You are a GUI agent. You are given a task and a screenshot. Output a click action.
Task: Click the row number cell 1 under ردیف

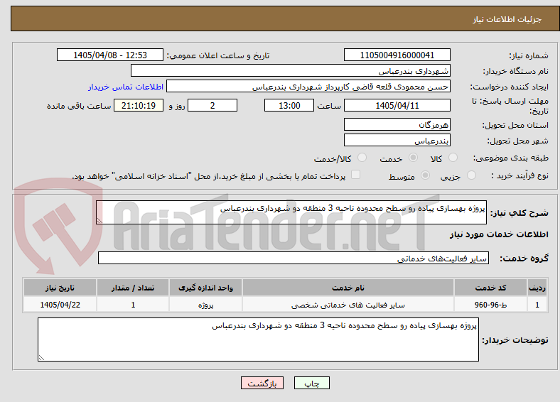pyautogui.click(x=537, y=305)
